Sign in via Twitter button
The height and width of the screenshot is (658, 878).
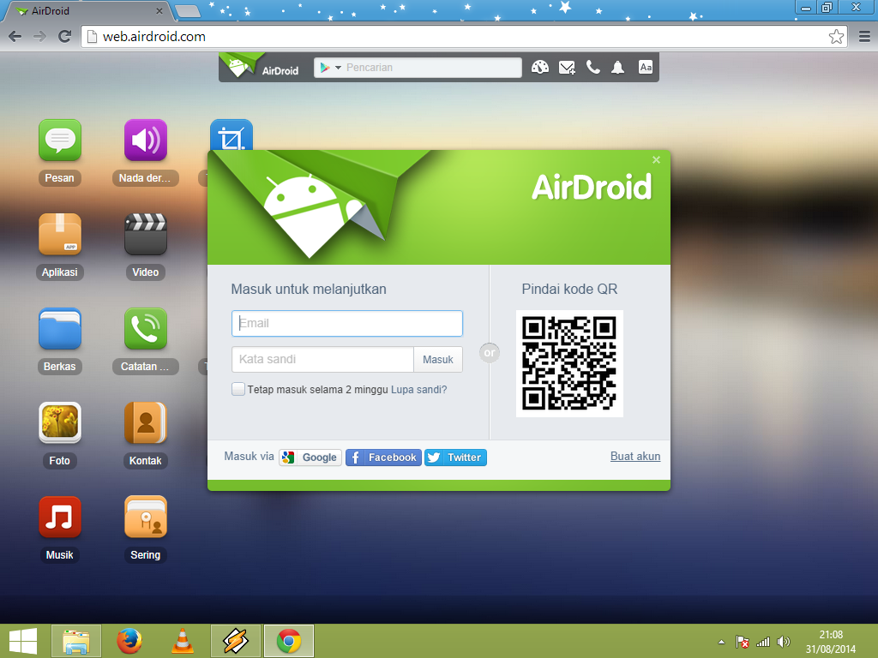click(x=456, y=458)
